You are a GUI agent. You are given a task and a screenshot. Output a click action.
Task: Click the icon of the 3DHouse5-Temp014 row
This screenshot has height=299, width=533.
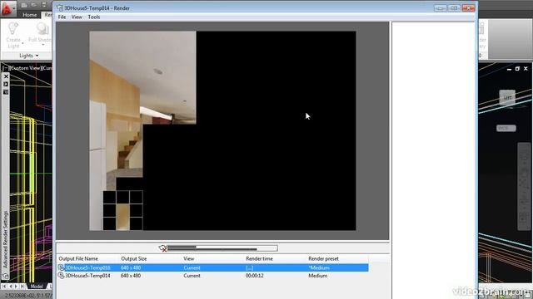pos(61,276)
